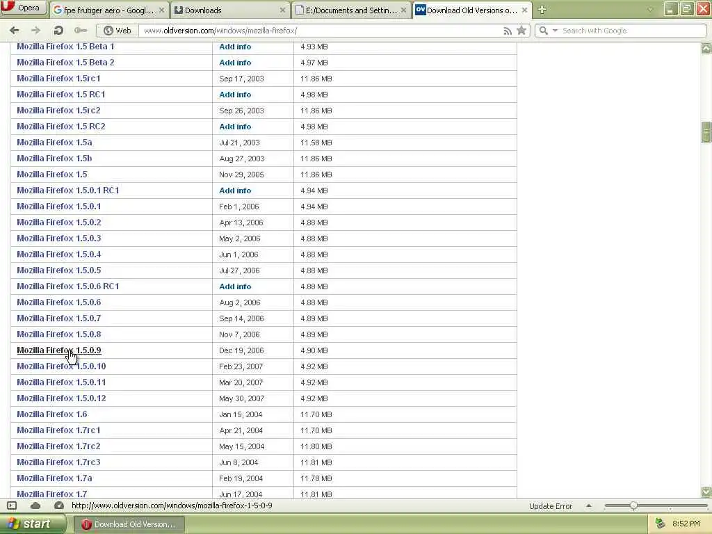Click Add info for Firefox 1.5 RC1
This screenshot has width=712, height=534.
pyautogui.click(x=235, y=95)
